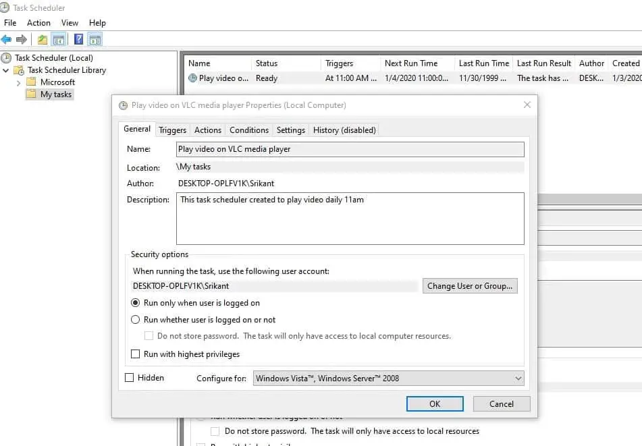
Task: Click the task Name input field
Action: pyautogui.click(x=350, y=149)
